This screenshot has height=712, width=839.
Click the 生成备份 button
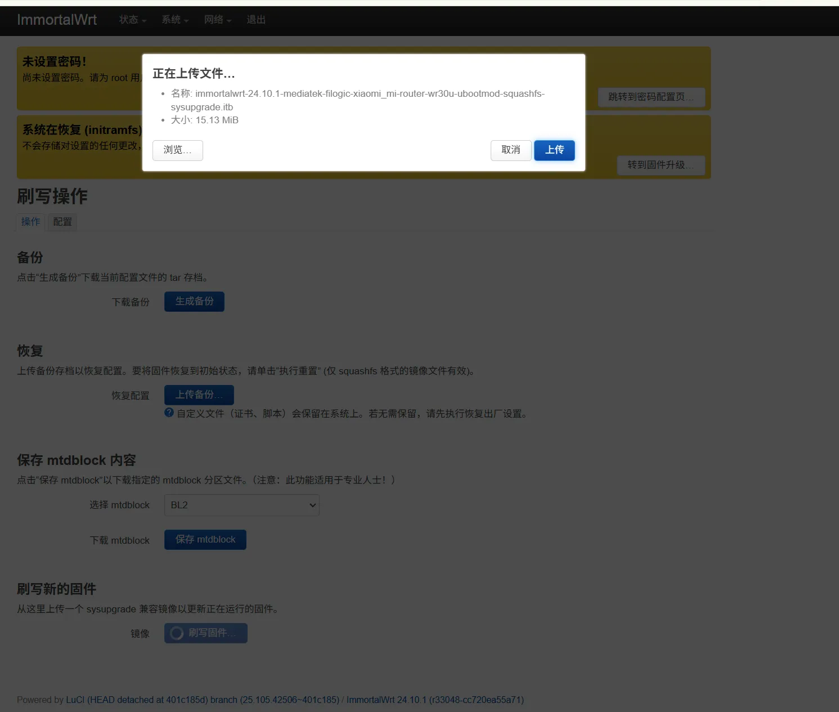click(194, 302)
